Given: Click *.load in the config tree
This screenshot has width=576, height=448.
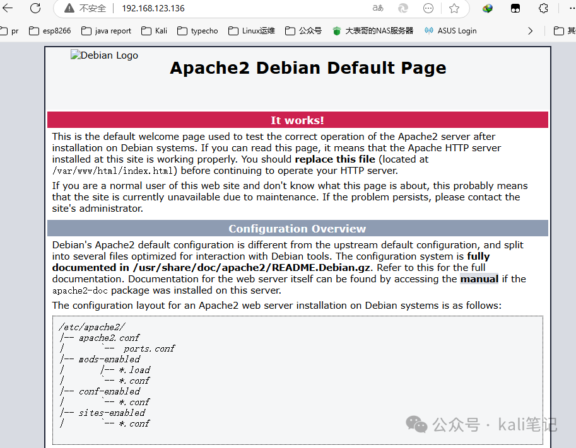Looking at the screenshot, I should [134, 370].
